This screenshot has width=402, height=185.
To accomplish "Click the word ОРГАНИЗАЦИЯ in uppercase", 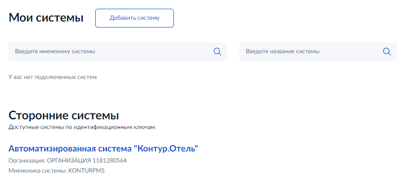I will pyautogui.click(x=69, y=161).
